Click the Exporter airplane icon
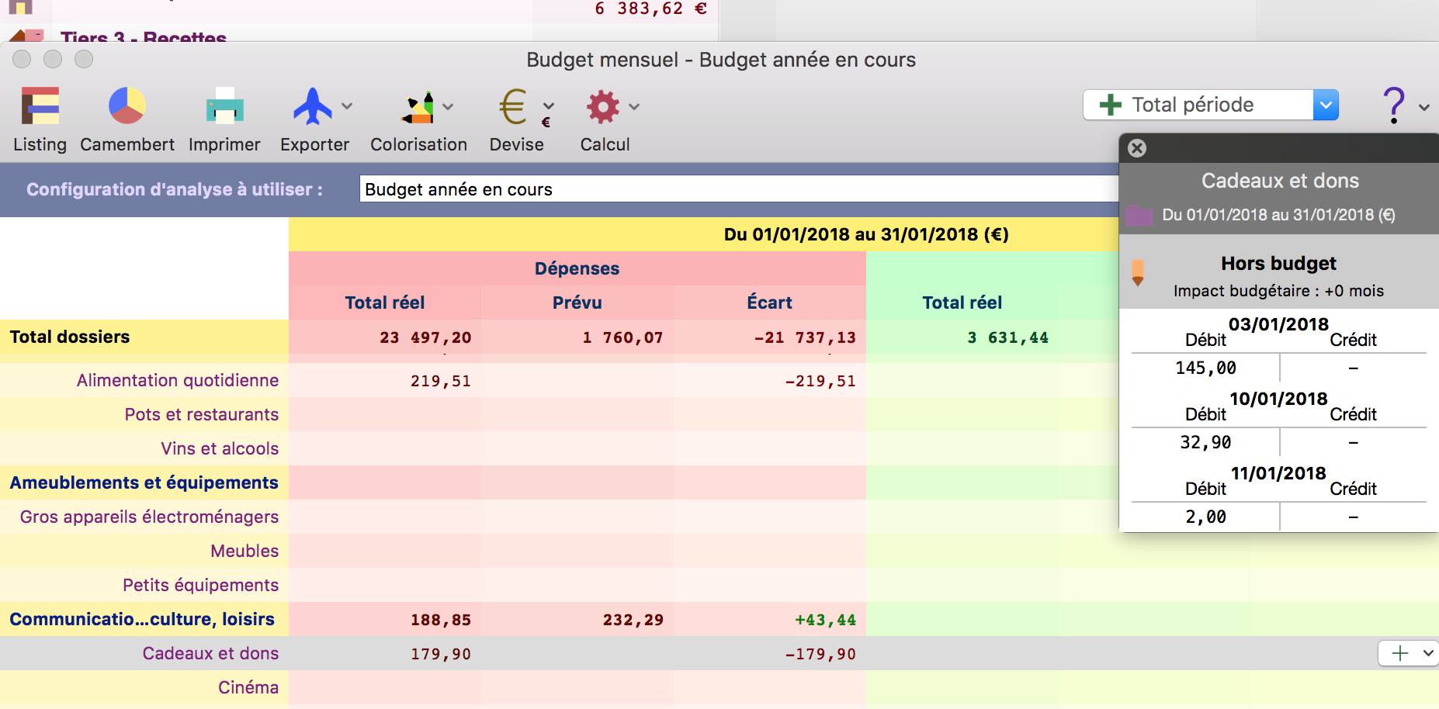 [x=313, y=106]
